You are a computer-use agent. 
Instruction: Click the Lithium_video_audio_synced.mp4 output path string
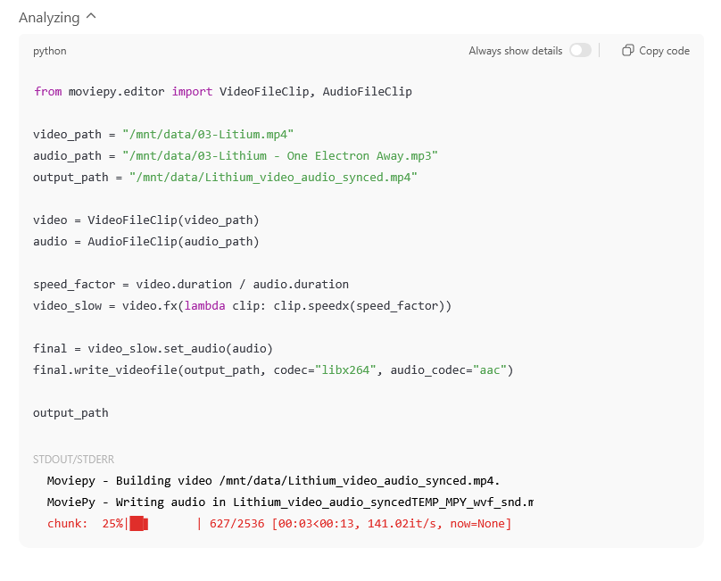point(273,177)
